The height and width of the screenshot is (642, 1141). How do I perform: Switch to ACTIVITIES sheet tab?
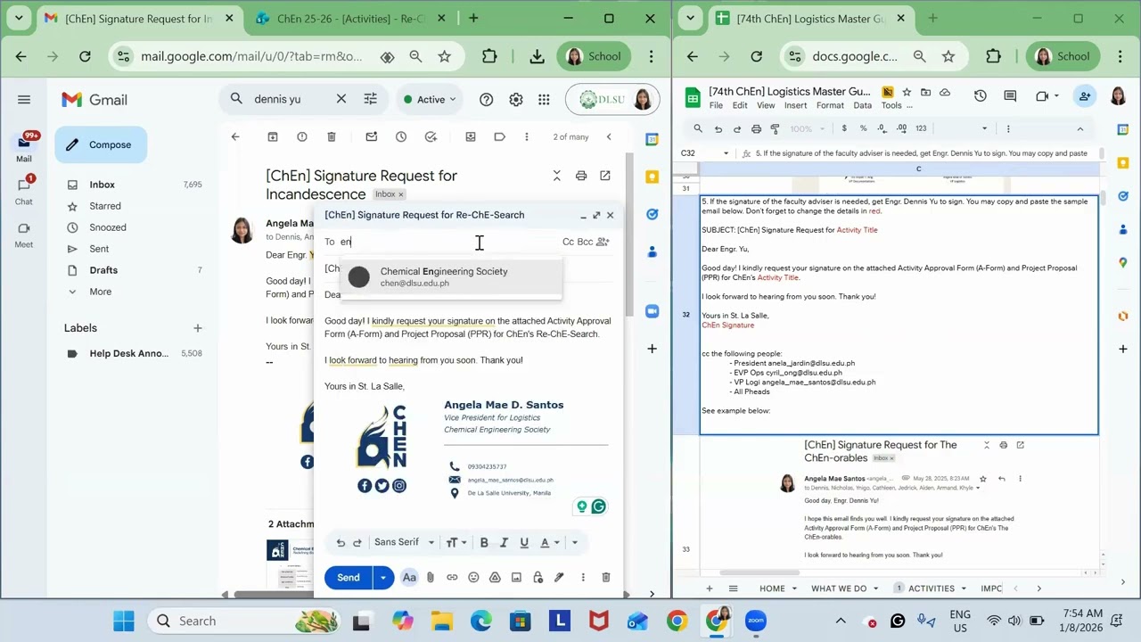pos(931,588)
